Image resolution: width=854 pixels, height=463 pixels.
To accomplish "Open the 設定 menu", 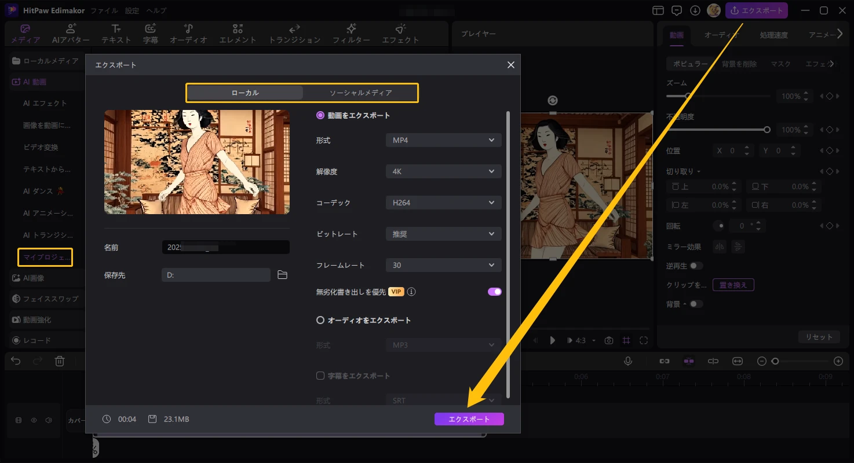I will pos(132,10).
